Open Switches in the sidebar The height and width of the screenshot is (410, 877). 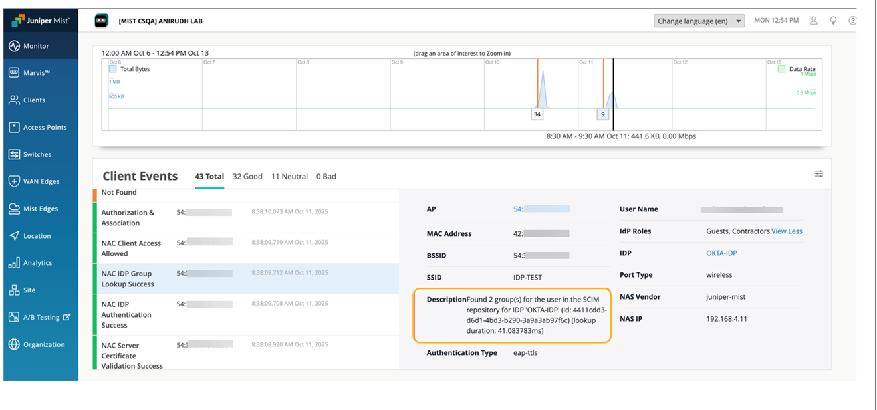coord(14,154)
